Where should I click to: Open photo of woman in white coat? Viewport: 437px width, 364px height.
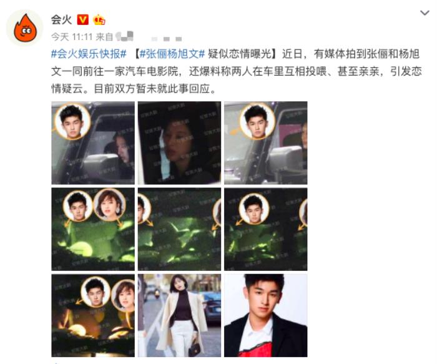pyautogui.click(x=179, y=315)
